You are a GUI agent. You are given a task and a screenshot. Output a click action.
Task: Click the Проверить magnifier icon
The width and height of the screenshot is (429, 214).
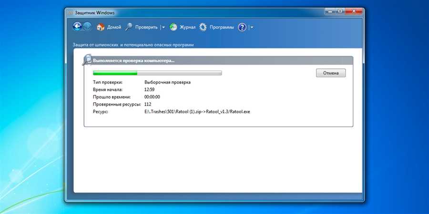pyautogui.click(x=129, y=27)
